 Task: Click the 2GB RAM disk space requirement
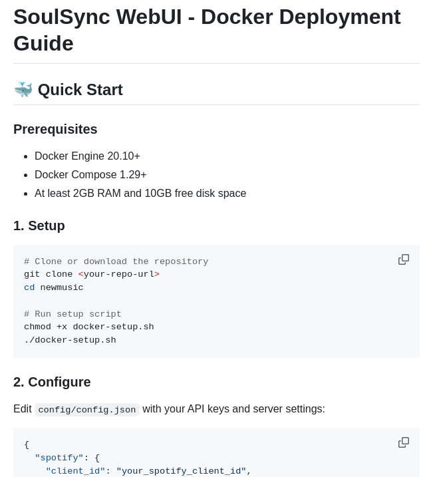[140, 193]
